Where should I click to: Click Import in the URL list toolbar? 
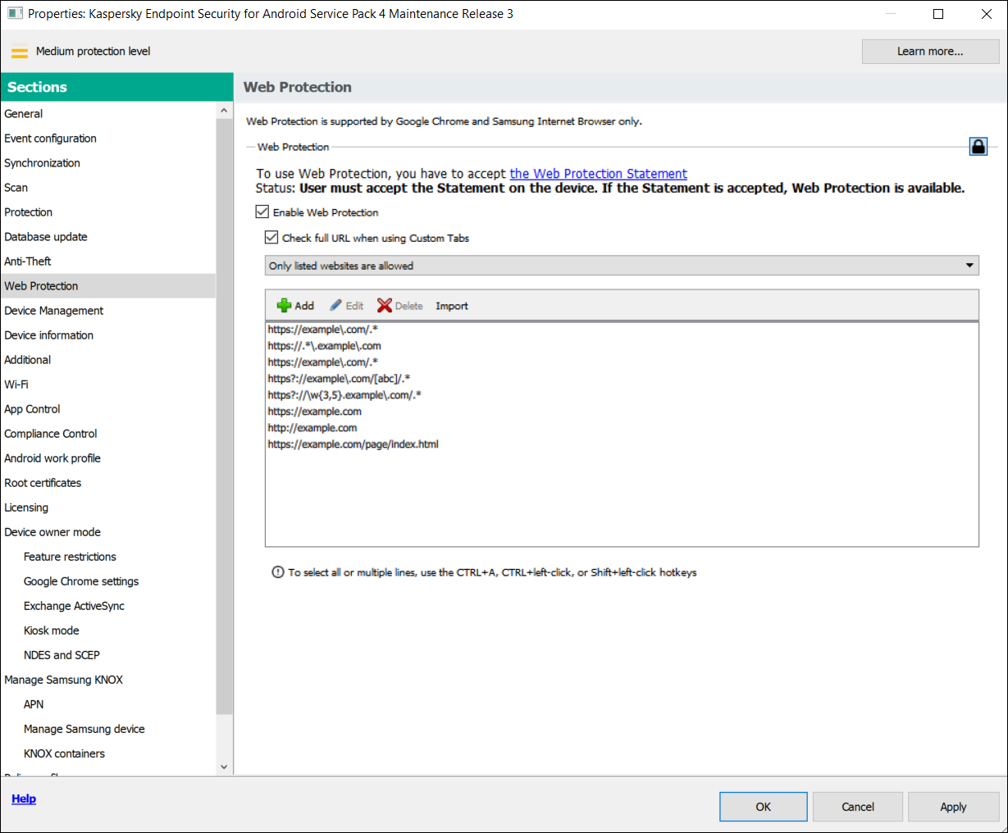click(451, 305)
